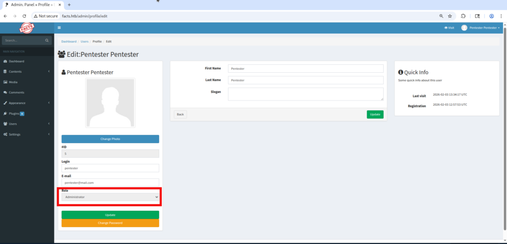
Task: Click Dashboard breadcrumb link
Action: [x=69, y=42]
